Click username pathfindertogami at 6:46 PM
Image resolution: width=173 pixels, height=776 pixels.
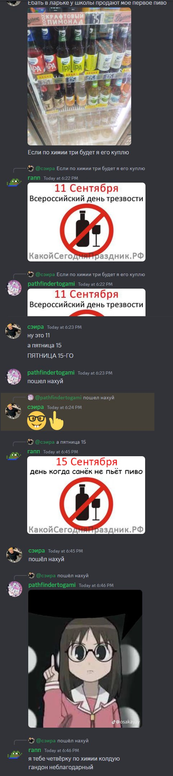(52, 585)
